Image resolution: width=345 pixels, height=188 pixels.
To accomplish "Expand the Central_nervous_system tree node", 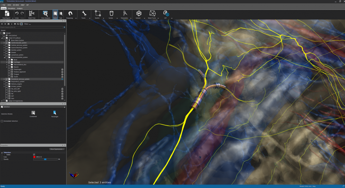I will tap(4, 45).
